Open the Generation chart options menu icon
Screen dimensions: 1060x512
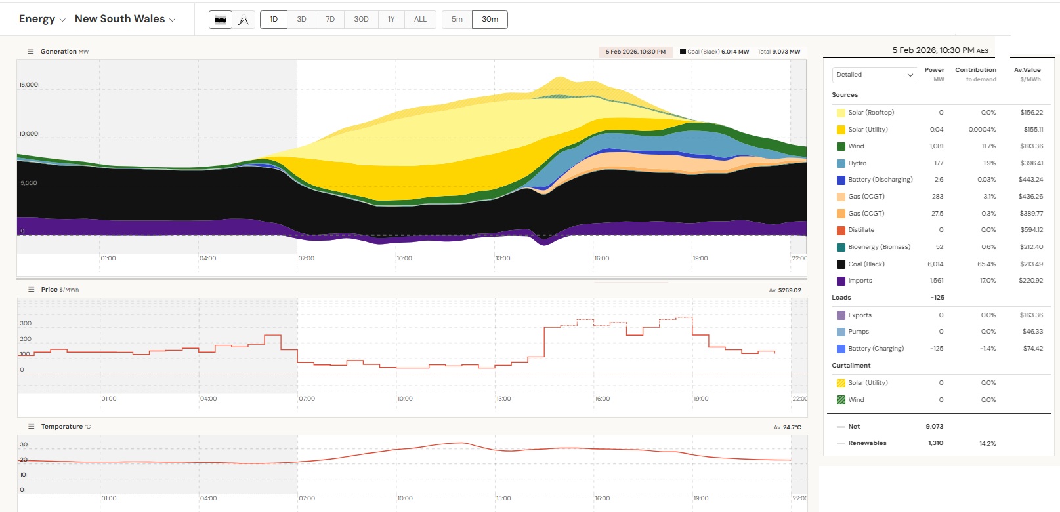[30, 52]
